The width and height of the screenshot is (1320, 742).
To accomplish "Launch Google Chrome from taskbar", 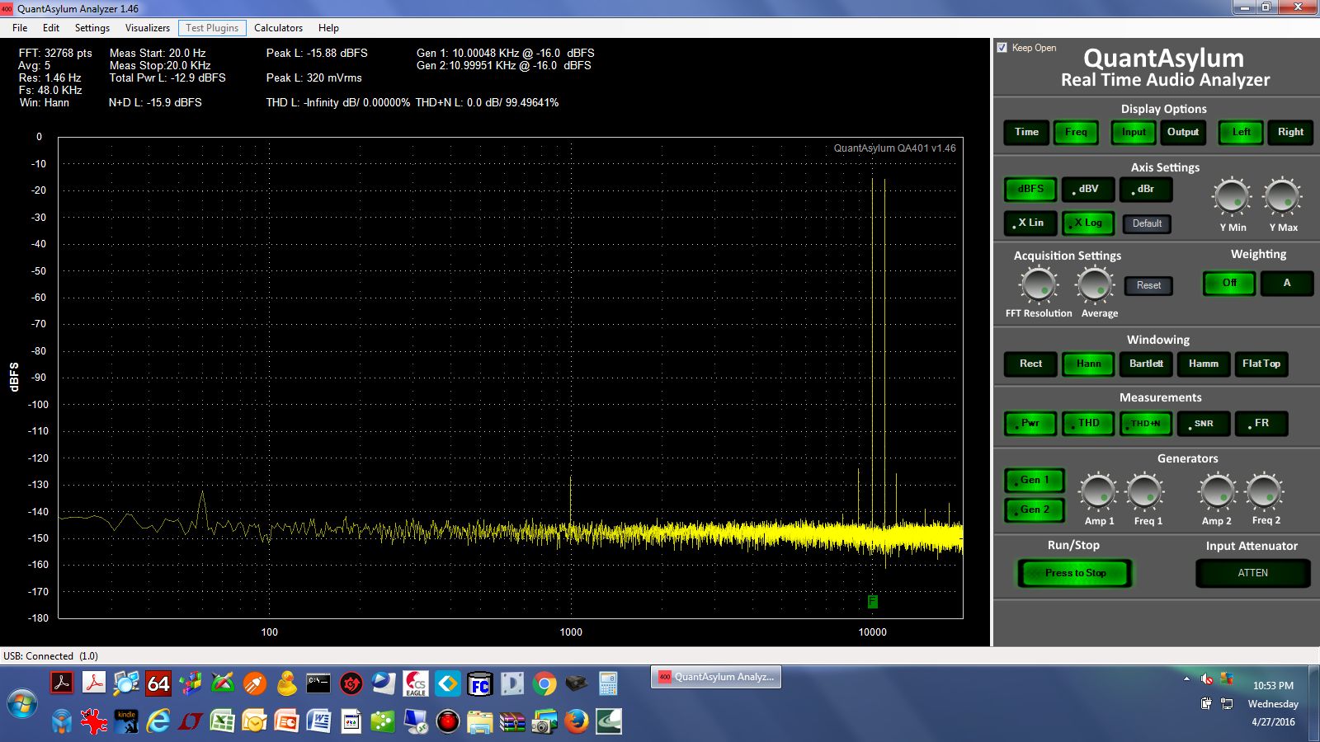I will [x=544, y=683].
